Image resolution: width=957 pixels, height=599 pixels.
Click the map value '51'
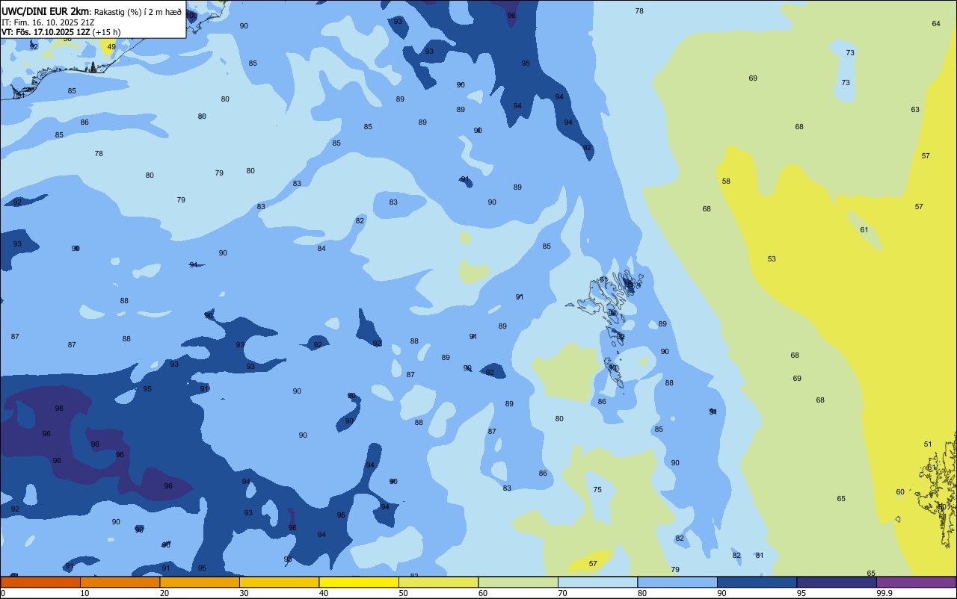click(x=928, y=444)
